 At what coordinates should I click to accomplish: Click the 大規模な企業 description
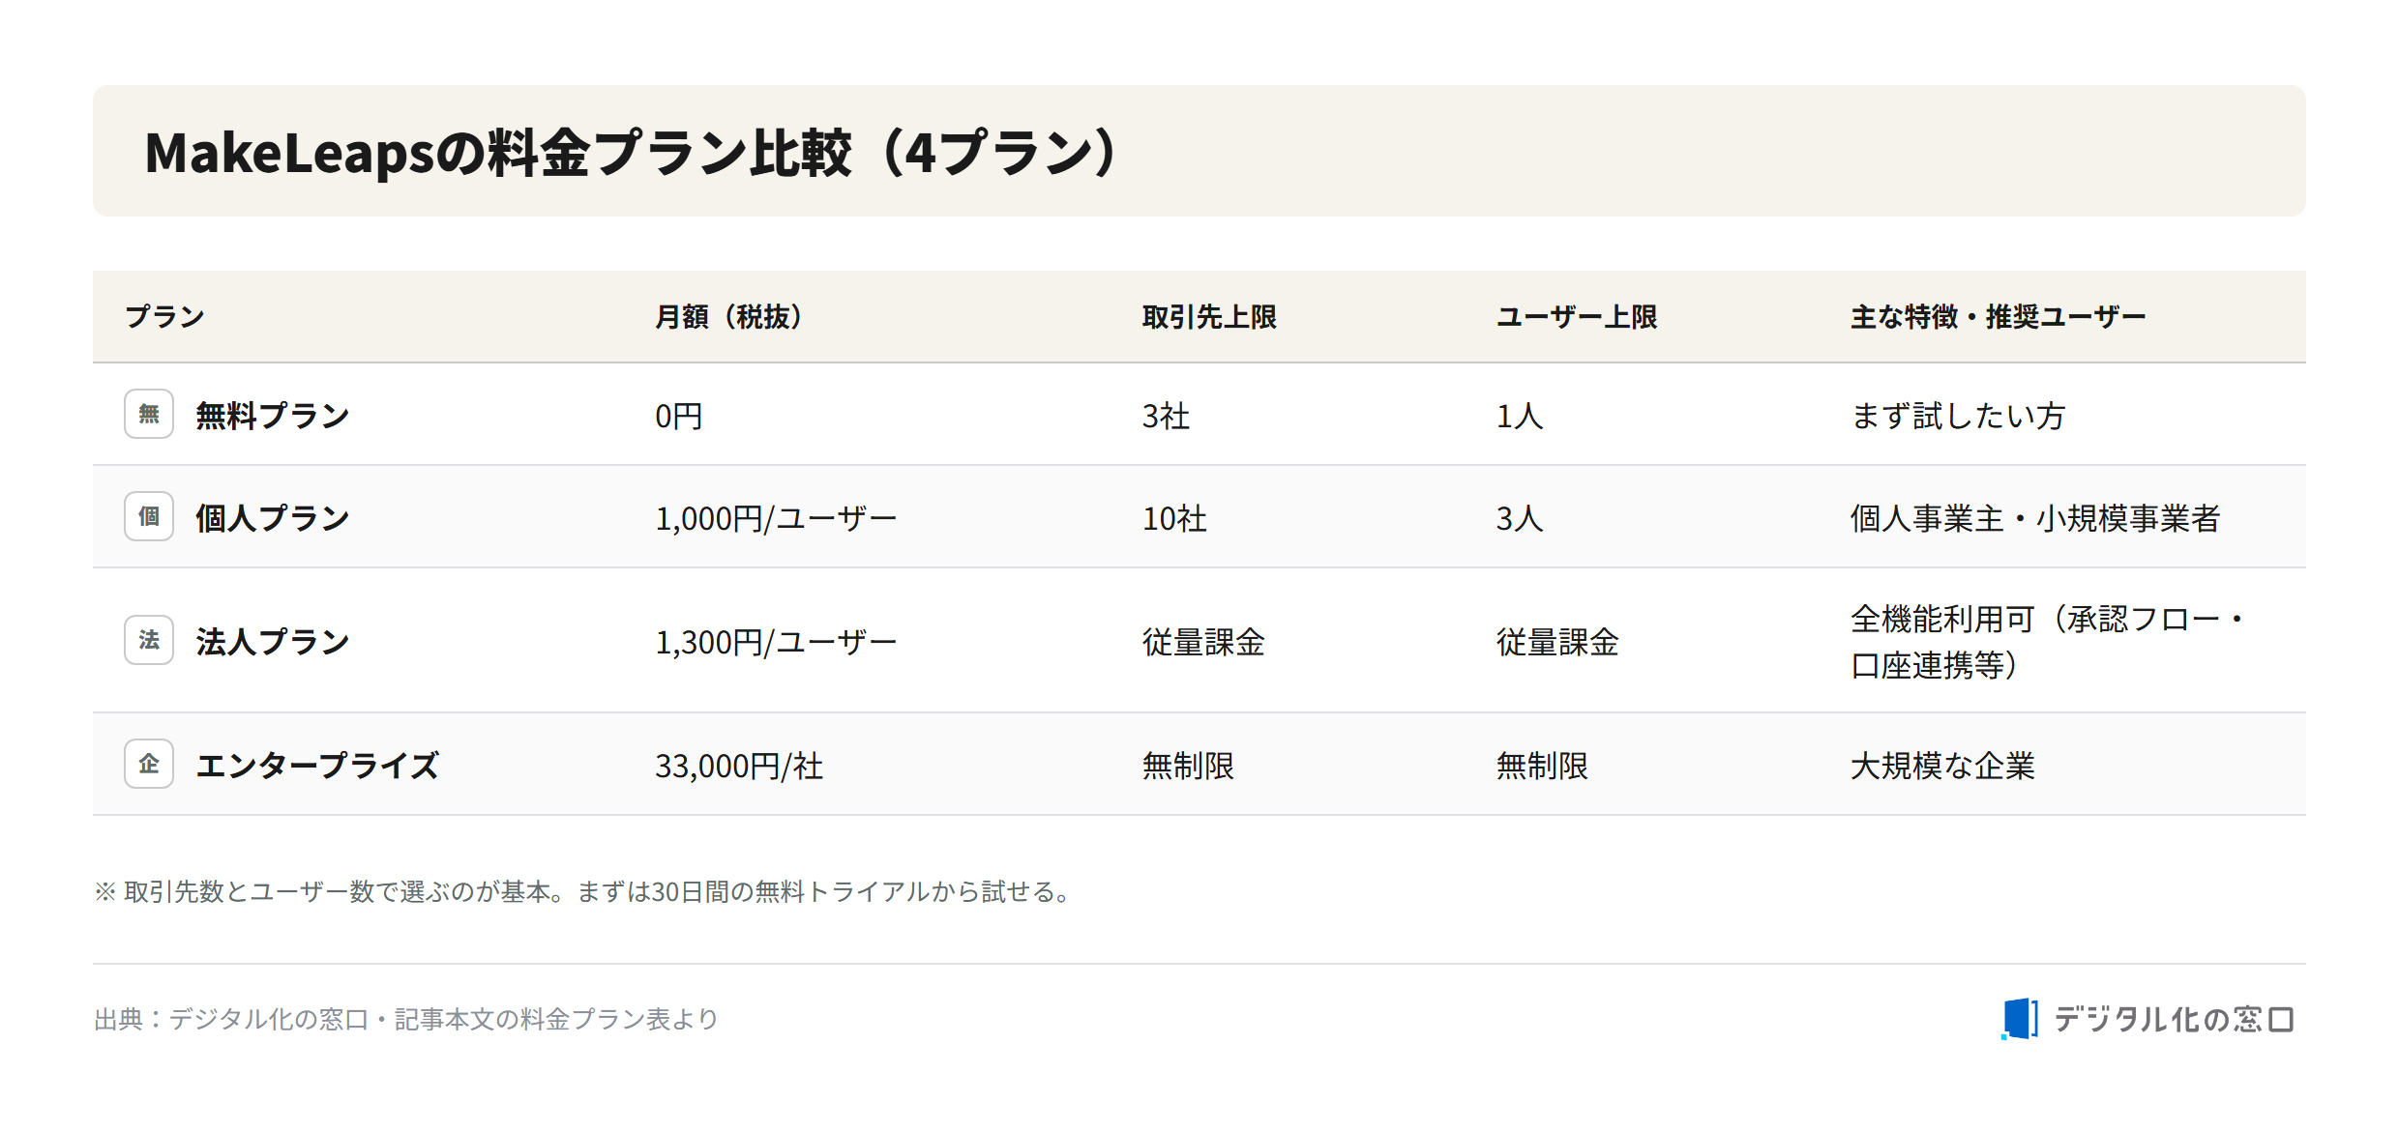(x=1942, y=766)
